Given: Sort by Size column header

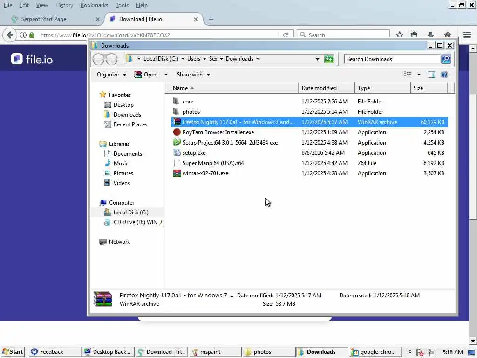Looking at the screenshot, I should coord(429,88).
